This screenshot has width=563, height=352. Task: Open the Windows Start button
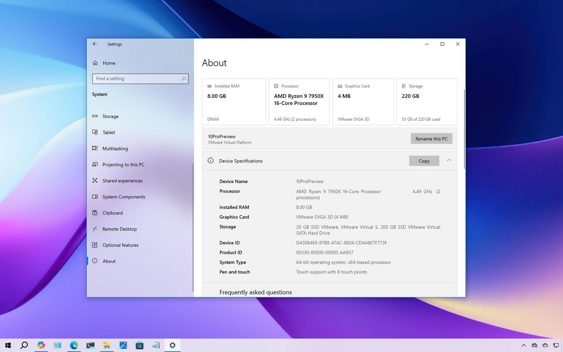click(x=7, y=345)
